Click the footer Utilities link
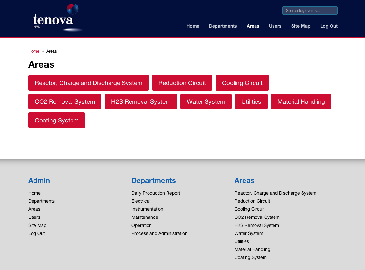The height and width of the screenshot is (270, 365). (242, 241)
